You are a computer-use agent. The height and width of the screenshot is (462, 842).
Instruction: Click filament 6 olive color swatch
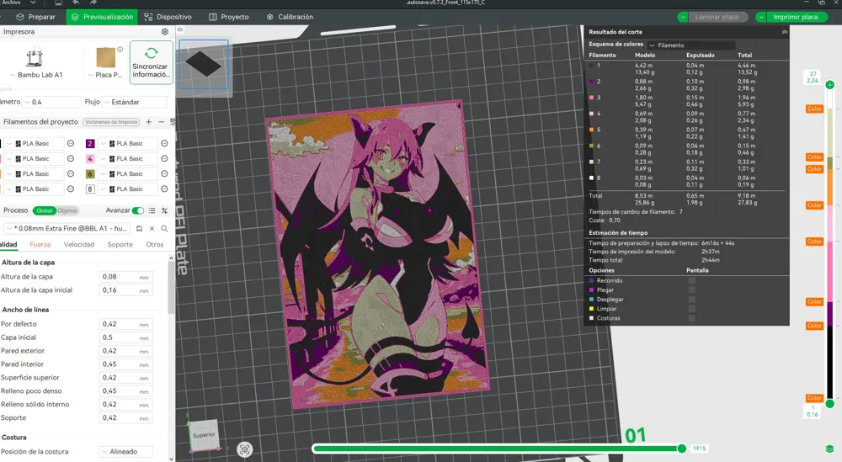90,174
